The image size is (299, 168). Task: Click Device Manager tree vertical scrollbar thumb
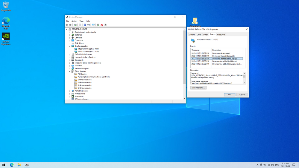[184, 57]
